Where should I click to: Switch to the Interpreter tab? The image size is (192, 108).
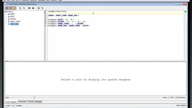(x=22, y=102)
